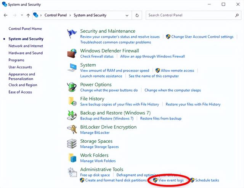Click the shield icon beside Allow remote access
Image resolution: width=244 pixels, height=188 pixels.
pos(157,70)
